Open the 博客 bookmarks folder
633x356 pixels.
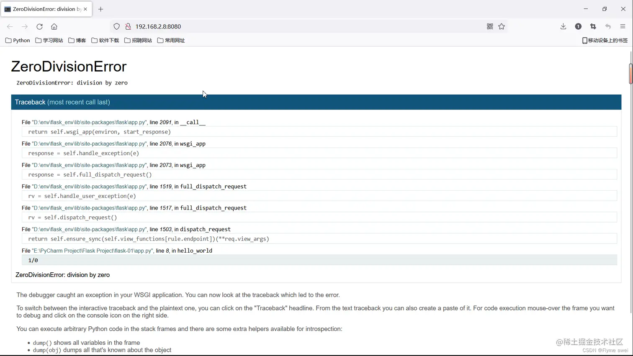77,40
